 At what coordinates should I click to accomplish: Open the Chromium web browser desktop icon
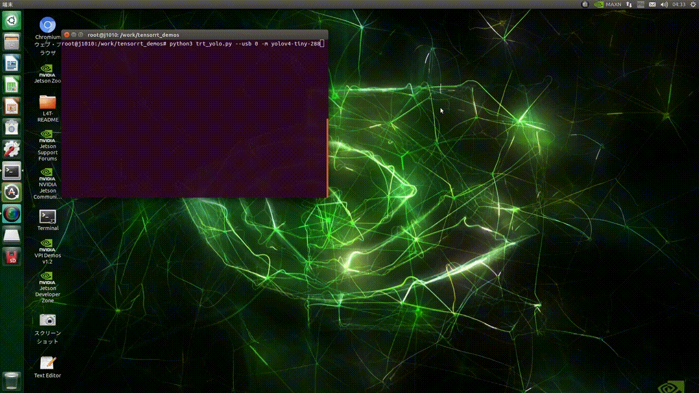[x=48, y=26]
